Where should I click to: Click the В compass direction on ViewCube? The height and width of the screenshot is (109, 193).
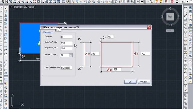coord(178,17)
